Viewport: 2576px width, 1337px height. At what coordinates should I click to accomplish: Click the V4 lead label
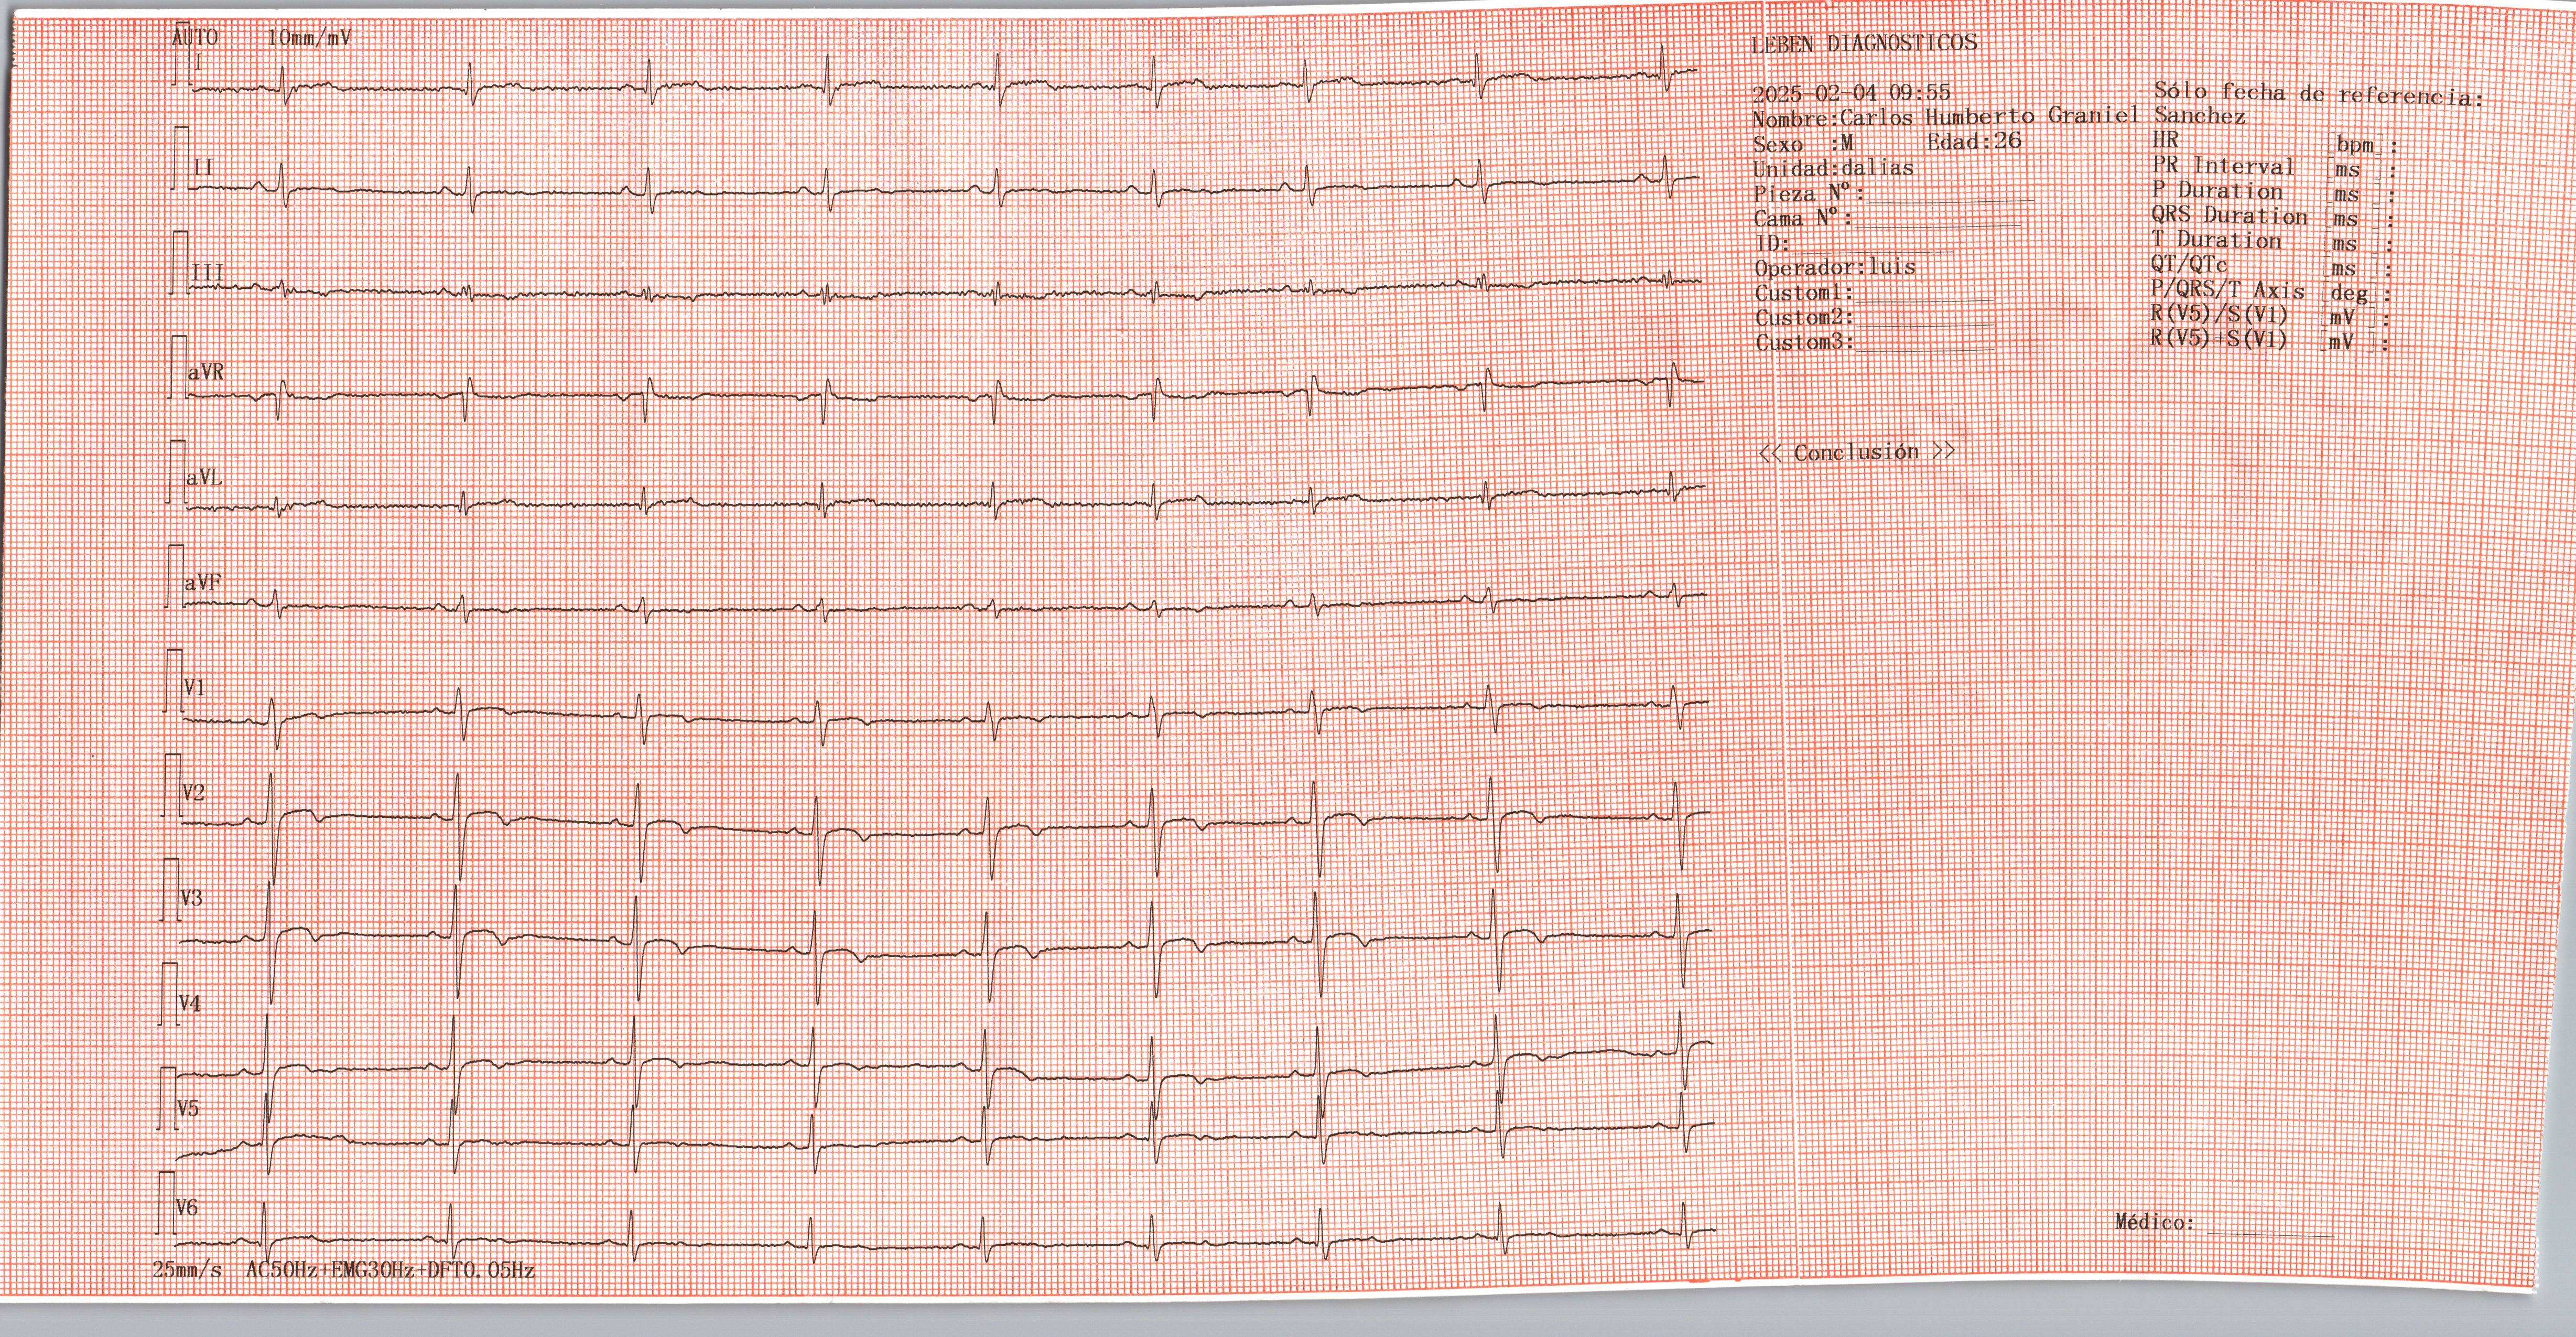[x=189, y=1003]
